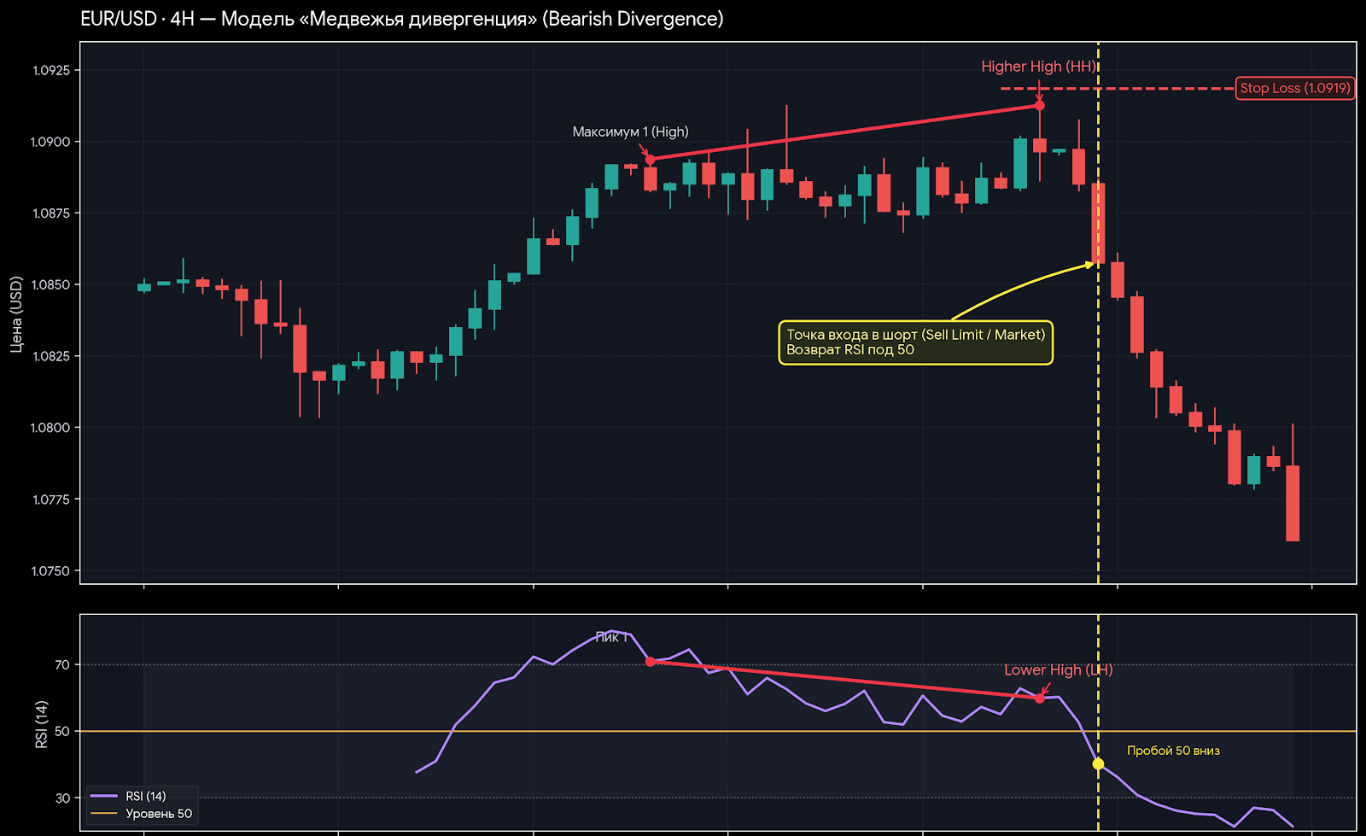Select the red Higher High price marker dot
Screen dimensions: 1366x836
(x=1039, y=106)
